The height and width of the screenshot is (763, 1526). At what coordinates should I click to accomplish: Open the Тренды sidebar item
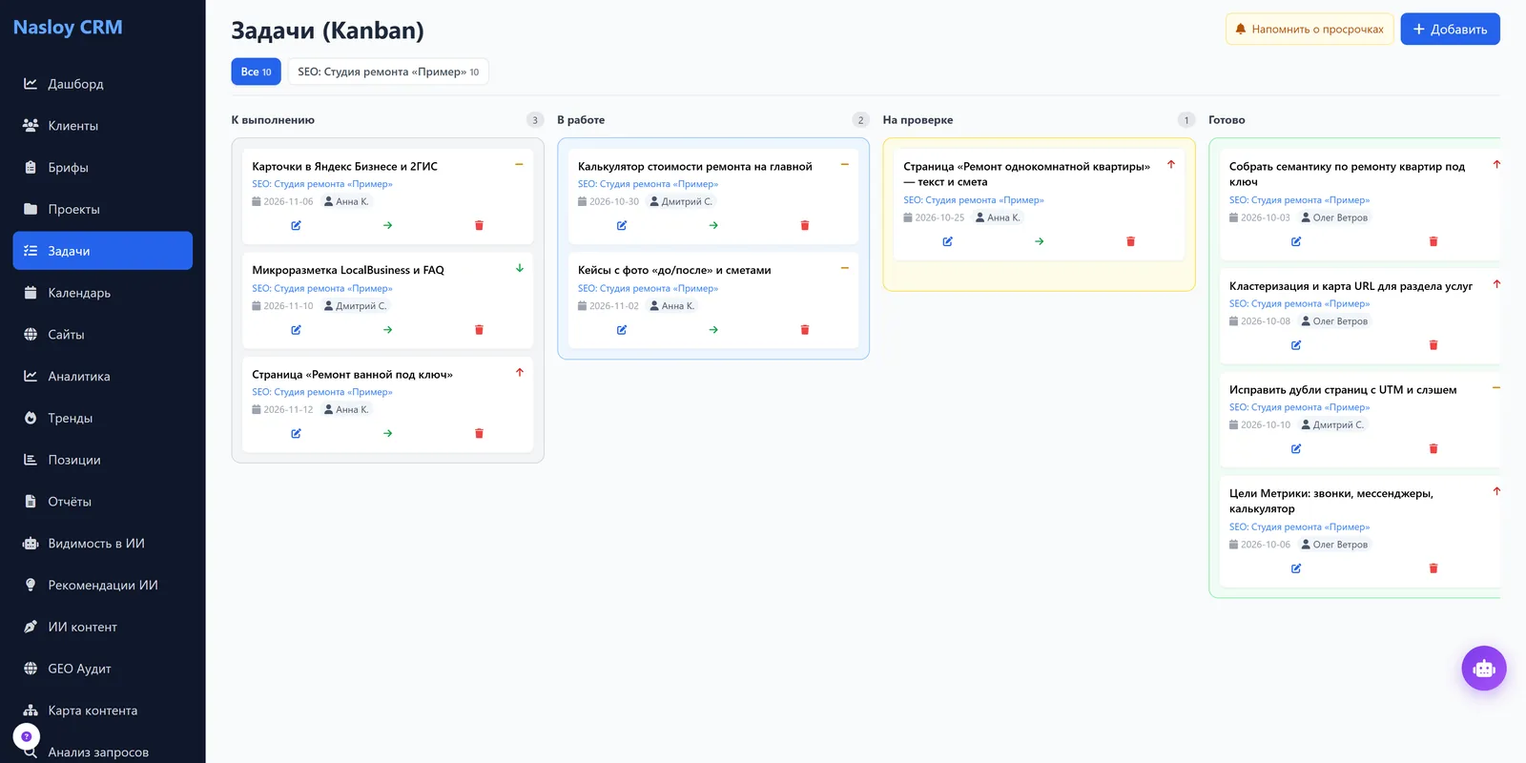click(x=103, y=419)
